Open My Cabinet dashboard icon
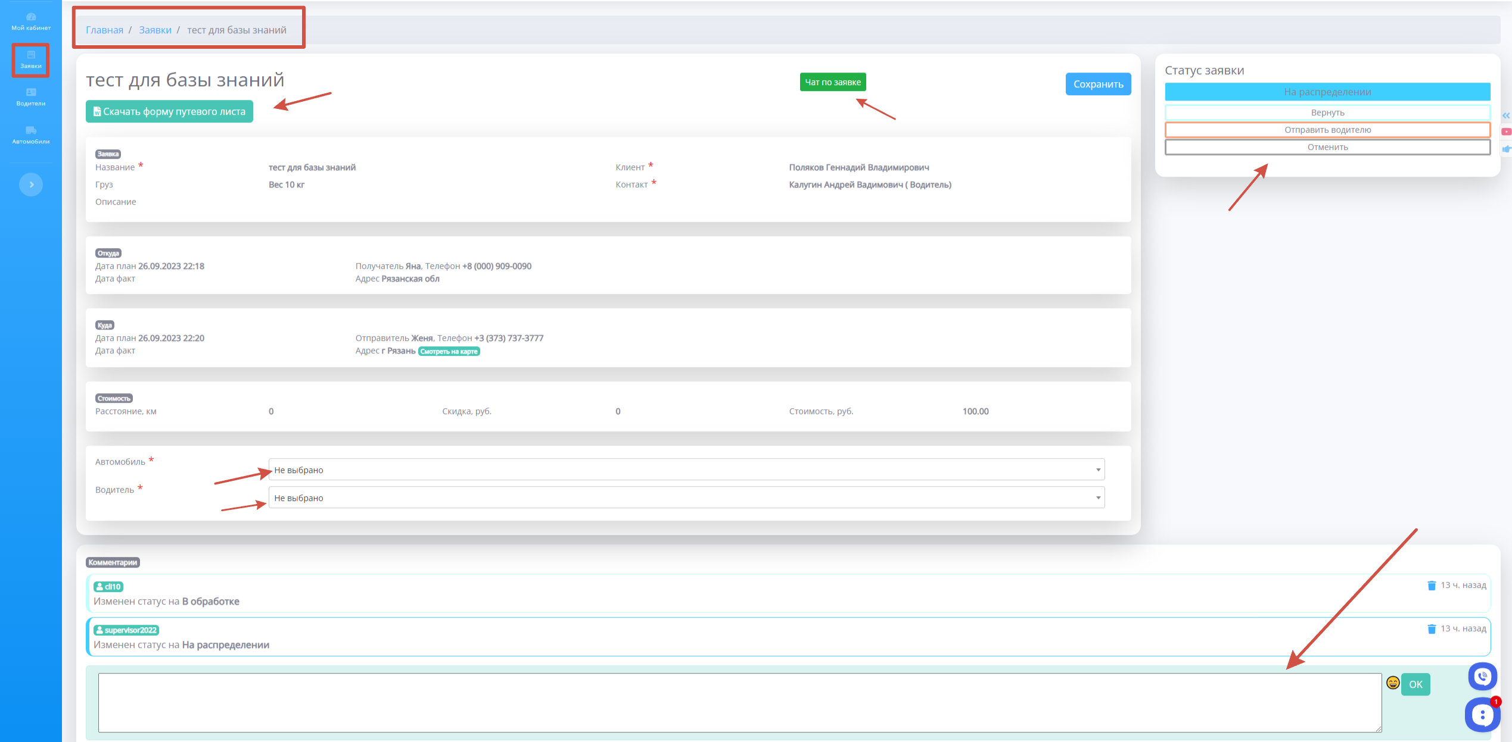This screenshot has height=742, width=1512. pos(31,21)
